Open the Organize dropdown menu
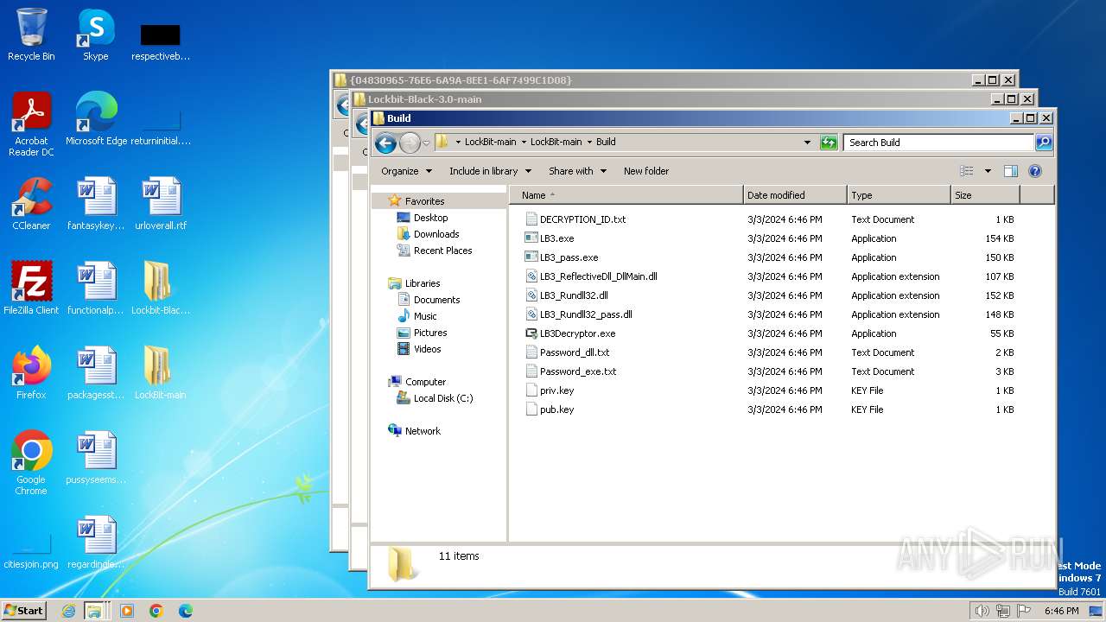1106x622 pixels. [x=406, y=171]
